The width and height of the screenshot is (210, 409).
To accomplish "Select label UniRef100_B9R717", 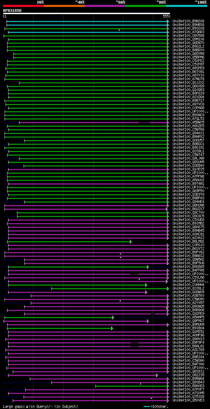I will click(188, 100).
